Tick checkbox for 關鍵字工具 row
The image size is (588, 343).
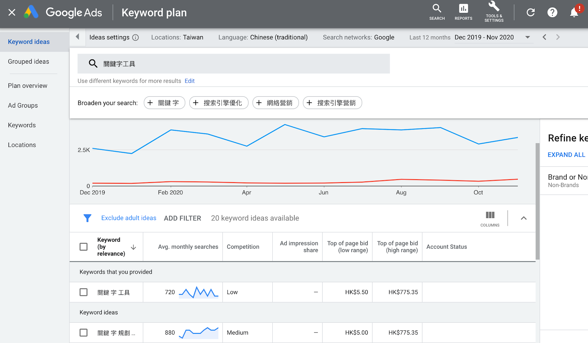(84, 292)
